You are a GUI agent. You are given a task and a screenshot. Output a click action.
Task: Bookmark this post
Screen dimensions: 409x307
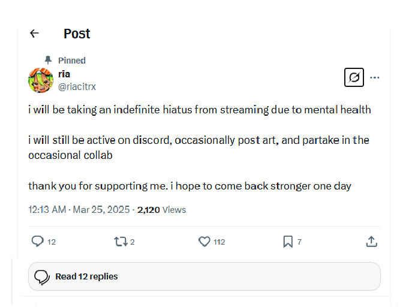288,241
